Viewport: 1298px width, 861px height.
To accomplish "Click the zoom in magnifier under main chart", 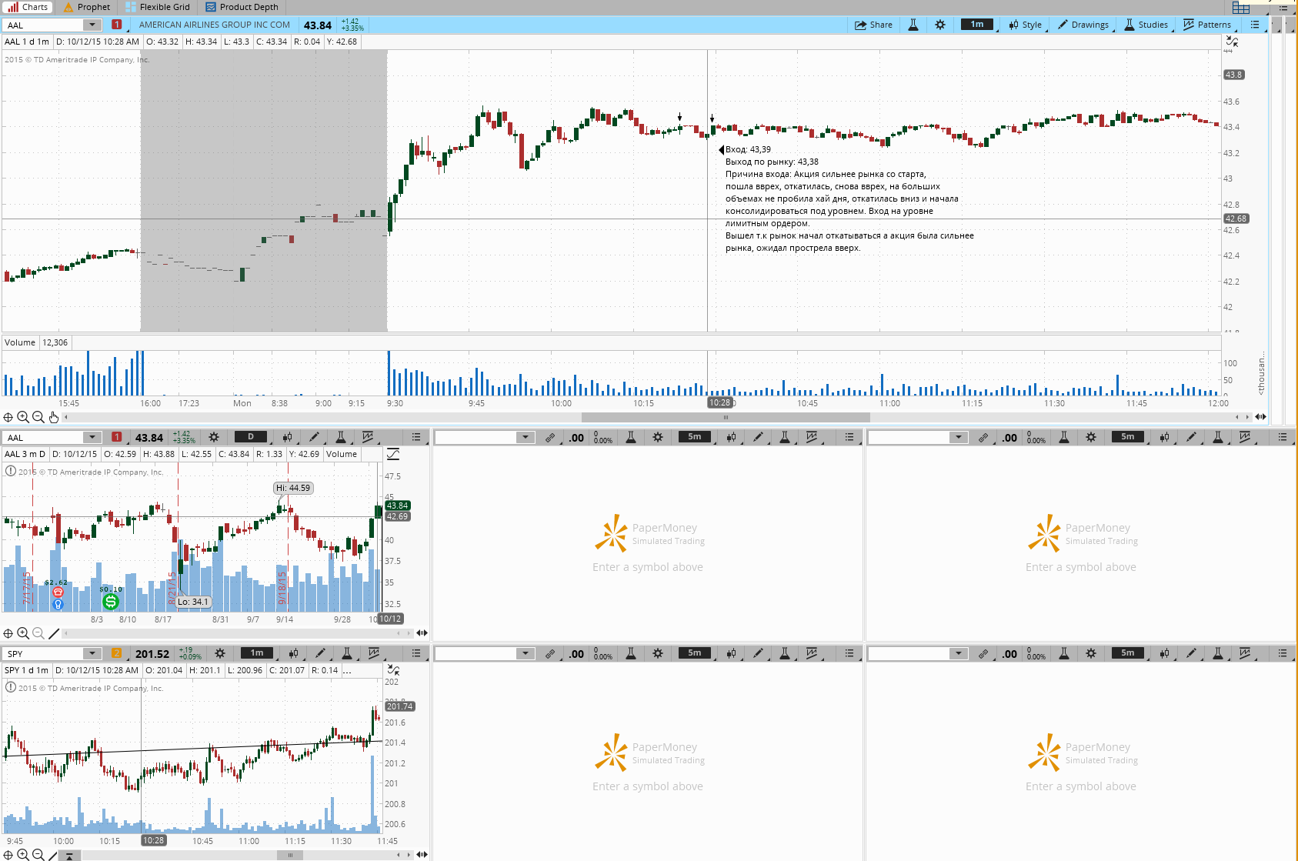I will pos(23,417).
